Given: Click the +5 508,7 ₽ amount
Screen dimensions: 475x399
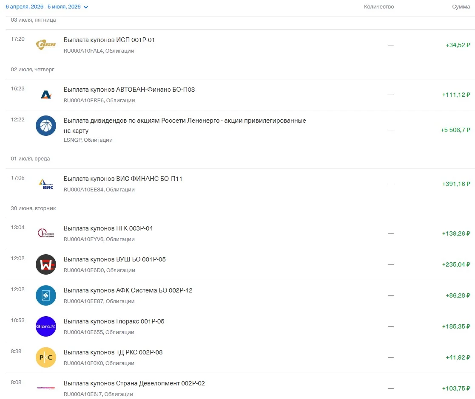Looking at the screenshot, I should [455, 130].
